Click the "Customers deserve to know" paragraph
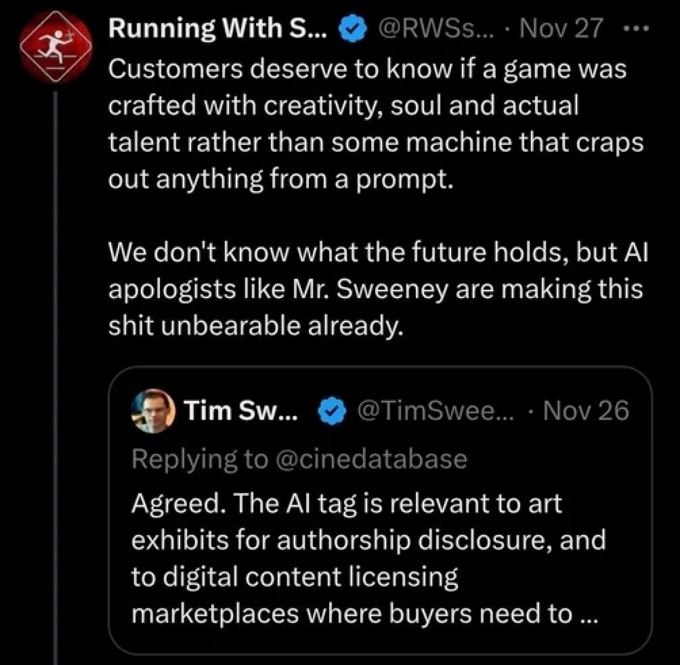Viewport: 680px width, 665px height. pos(374,123)
